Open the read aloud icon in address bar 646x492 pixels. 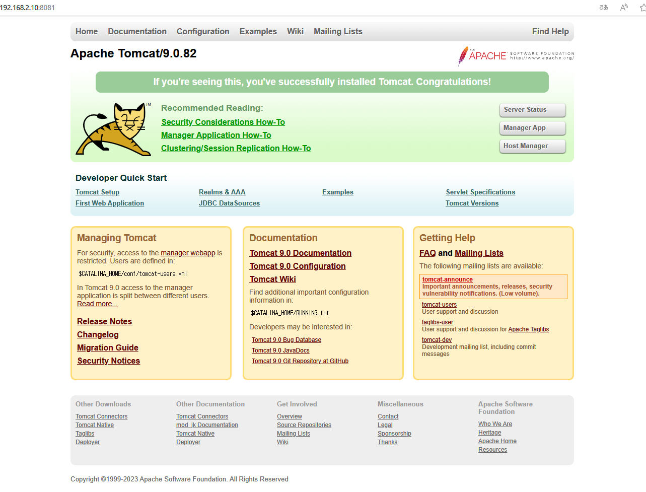click(624, 8)
